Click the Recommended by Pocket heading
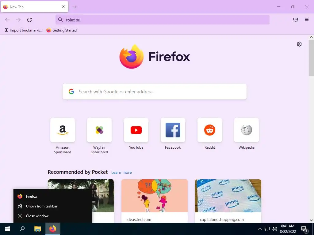The width and height of the screenshot is (314, 235). [x=78, y=172]
